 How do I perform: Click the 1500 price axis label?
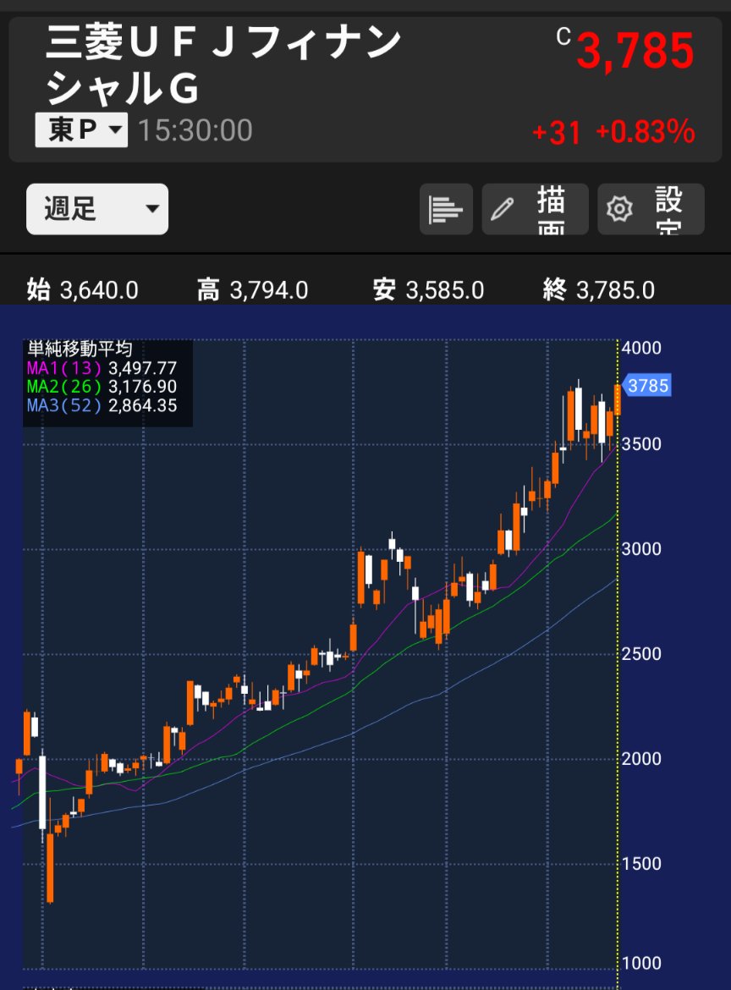pos(641,863)
